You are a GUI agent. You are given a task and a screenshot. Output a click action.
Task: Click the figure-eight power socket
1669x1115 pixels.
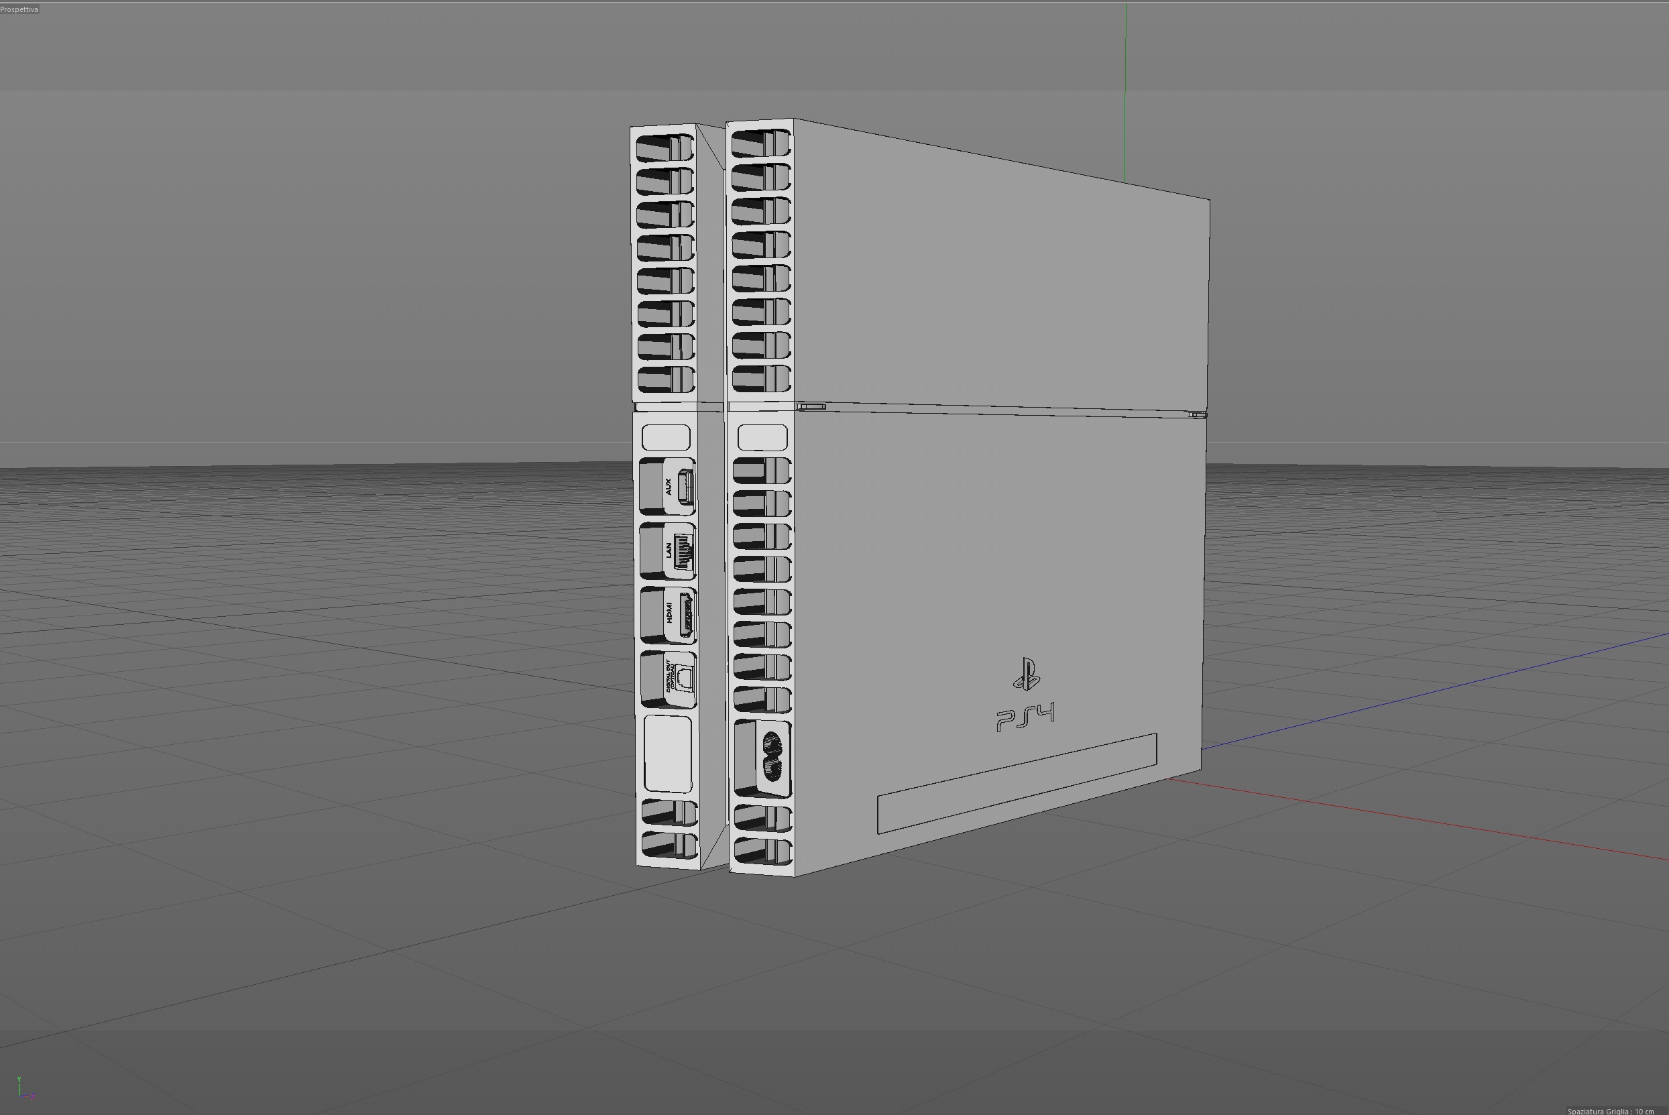pyautogui.click(x=771, y=756)
